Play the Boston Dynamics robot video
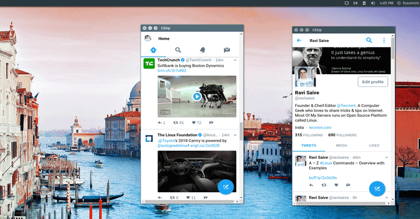Image resolution: width=420 pixels, height=219 pixels. click(x=197, y=96)
